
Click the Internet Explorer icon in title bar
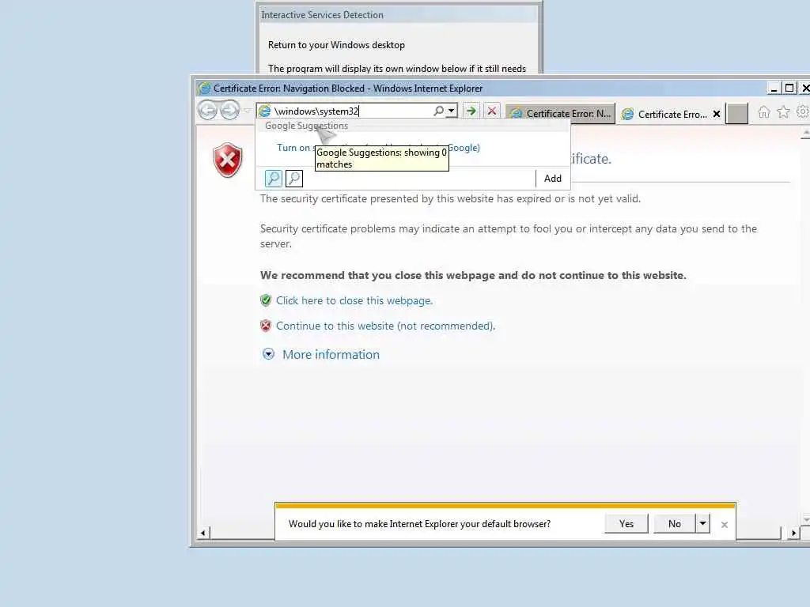pos(205,89)
